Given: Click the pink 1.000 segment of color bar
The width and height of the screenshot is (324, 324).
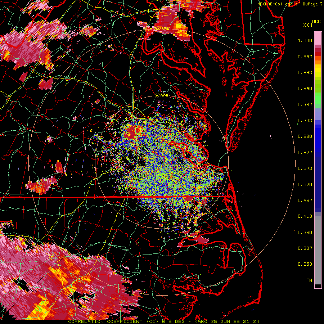Looking at the screenshot, I should 318,39.
